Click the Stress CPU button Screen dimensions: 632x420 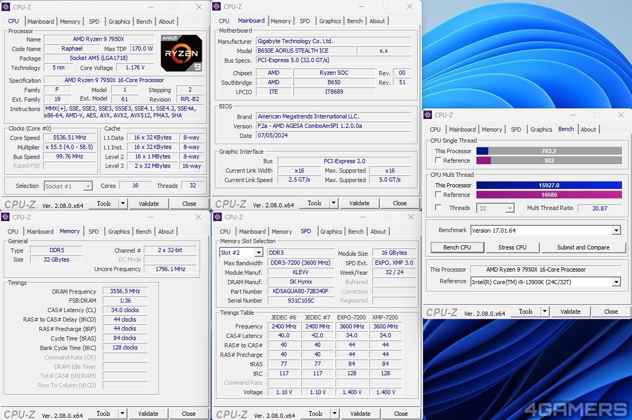point(512,247)
